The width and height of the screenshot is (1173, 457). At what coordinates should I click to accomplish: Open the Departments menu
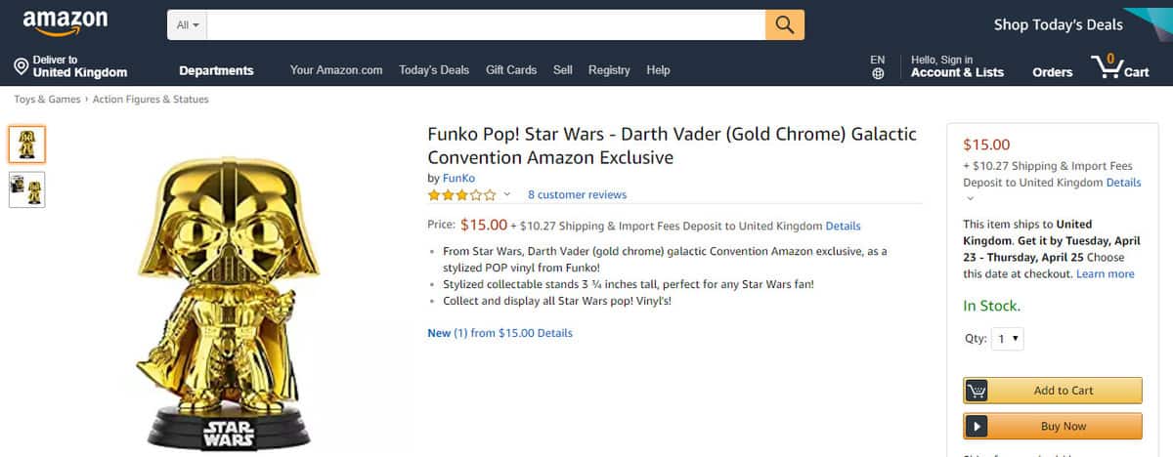[216, 70]
